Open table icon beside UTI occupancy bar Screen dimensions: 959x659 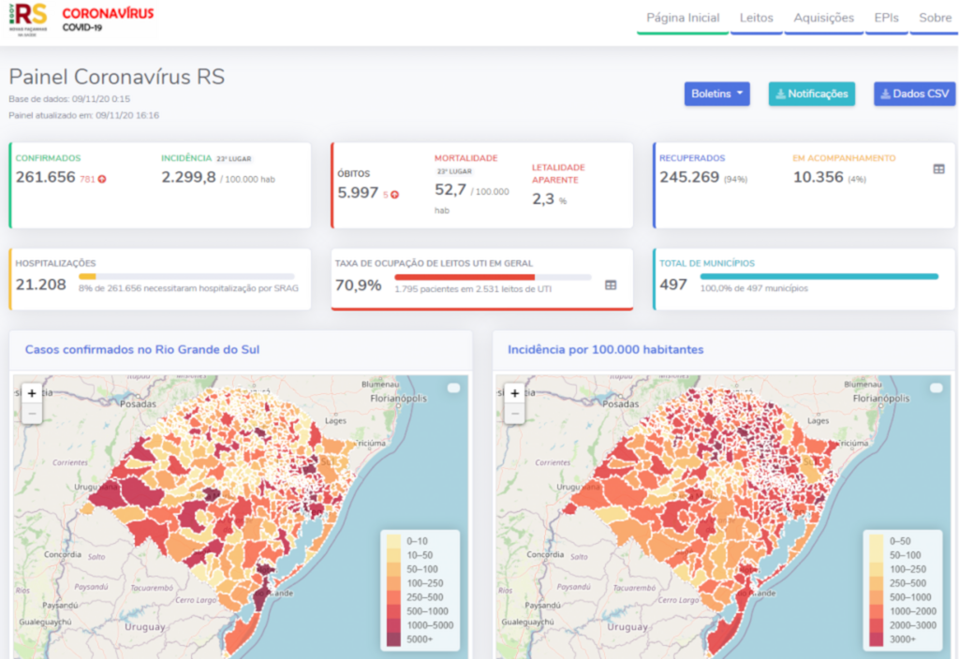tap(611, 286)
